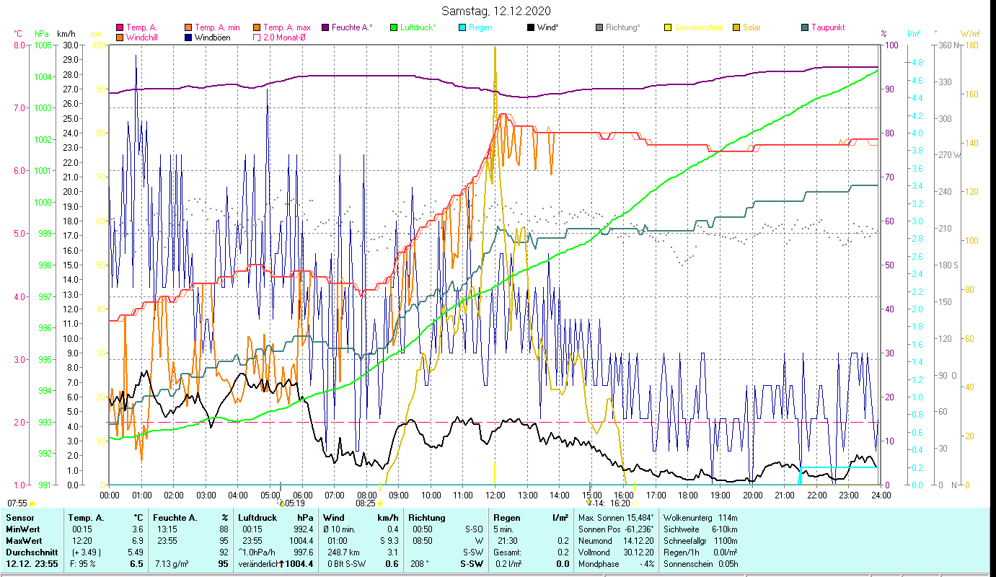996x577 pixels.
Task: Click the pink Temp. A. legend swatch
Action: (120, 27)
